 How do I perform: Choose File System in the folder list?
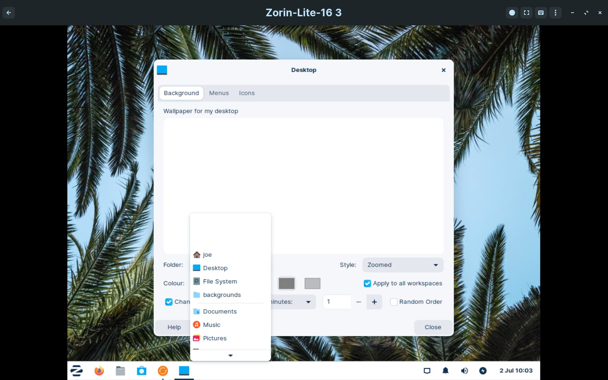pyautogui.click(x=230, y=282)
